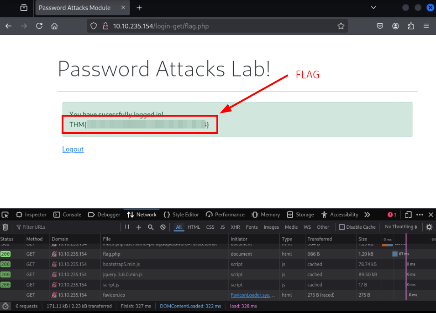Switch to the Console tab

click(x=68, y=215)
